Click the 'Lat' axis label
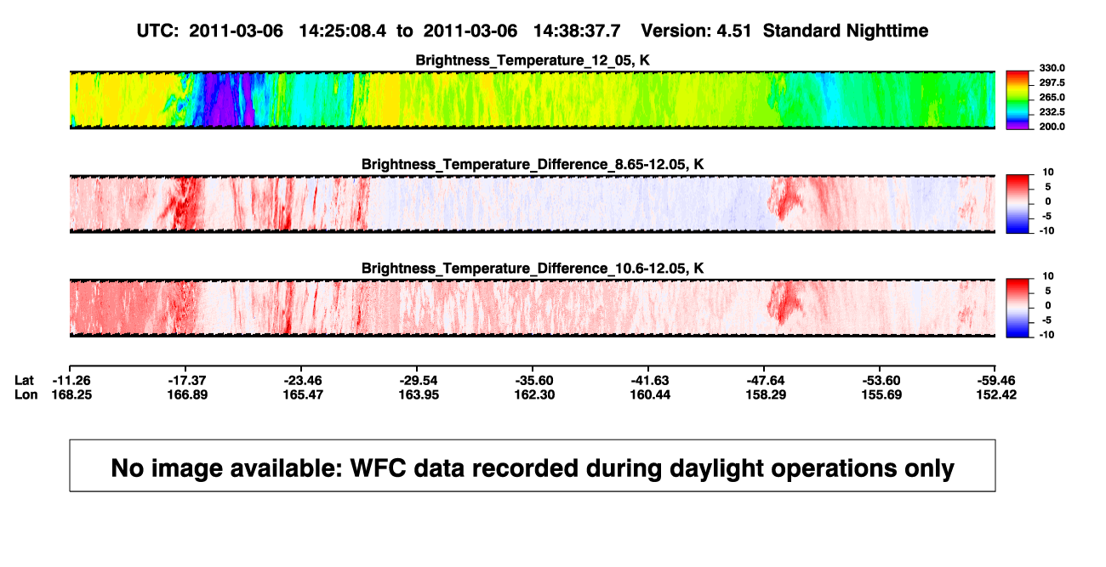Image resolution: width=1106 pixels, height=567 pixels. (26, 380)
